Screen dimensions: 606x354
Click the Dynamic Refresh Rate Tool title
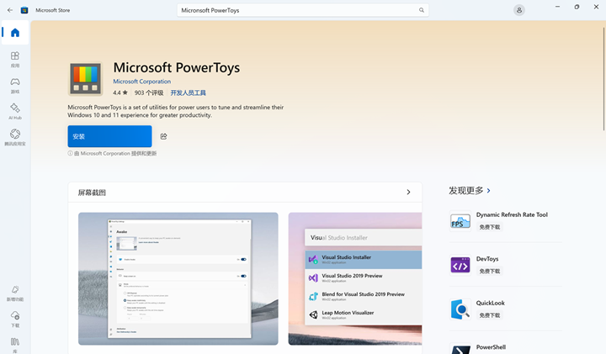[512, 214]
